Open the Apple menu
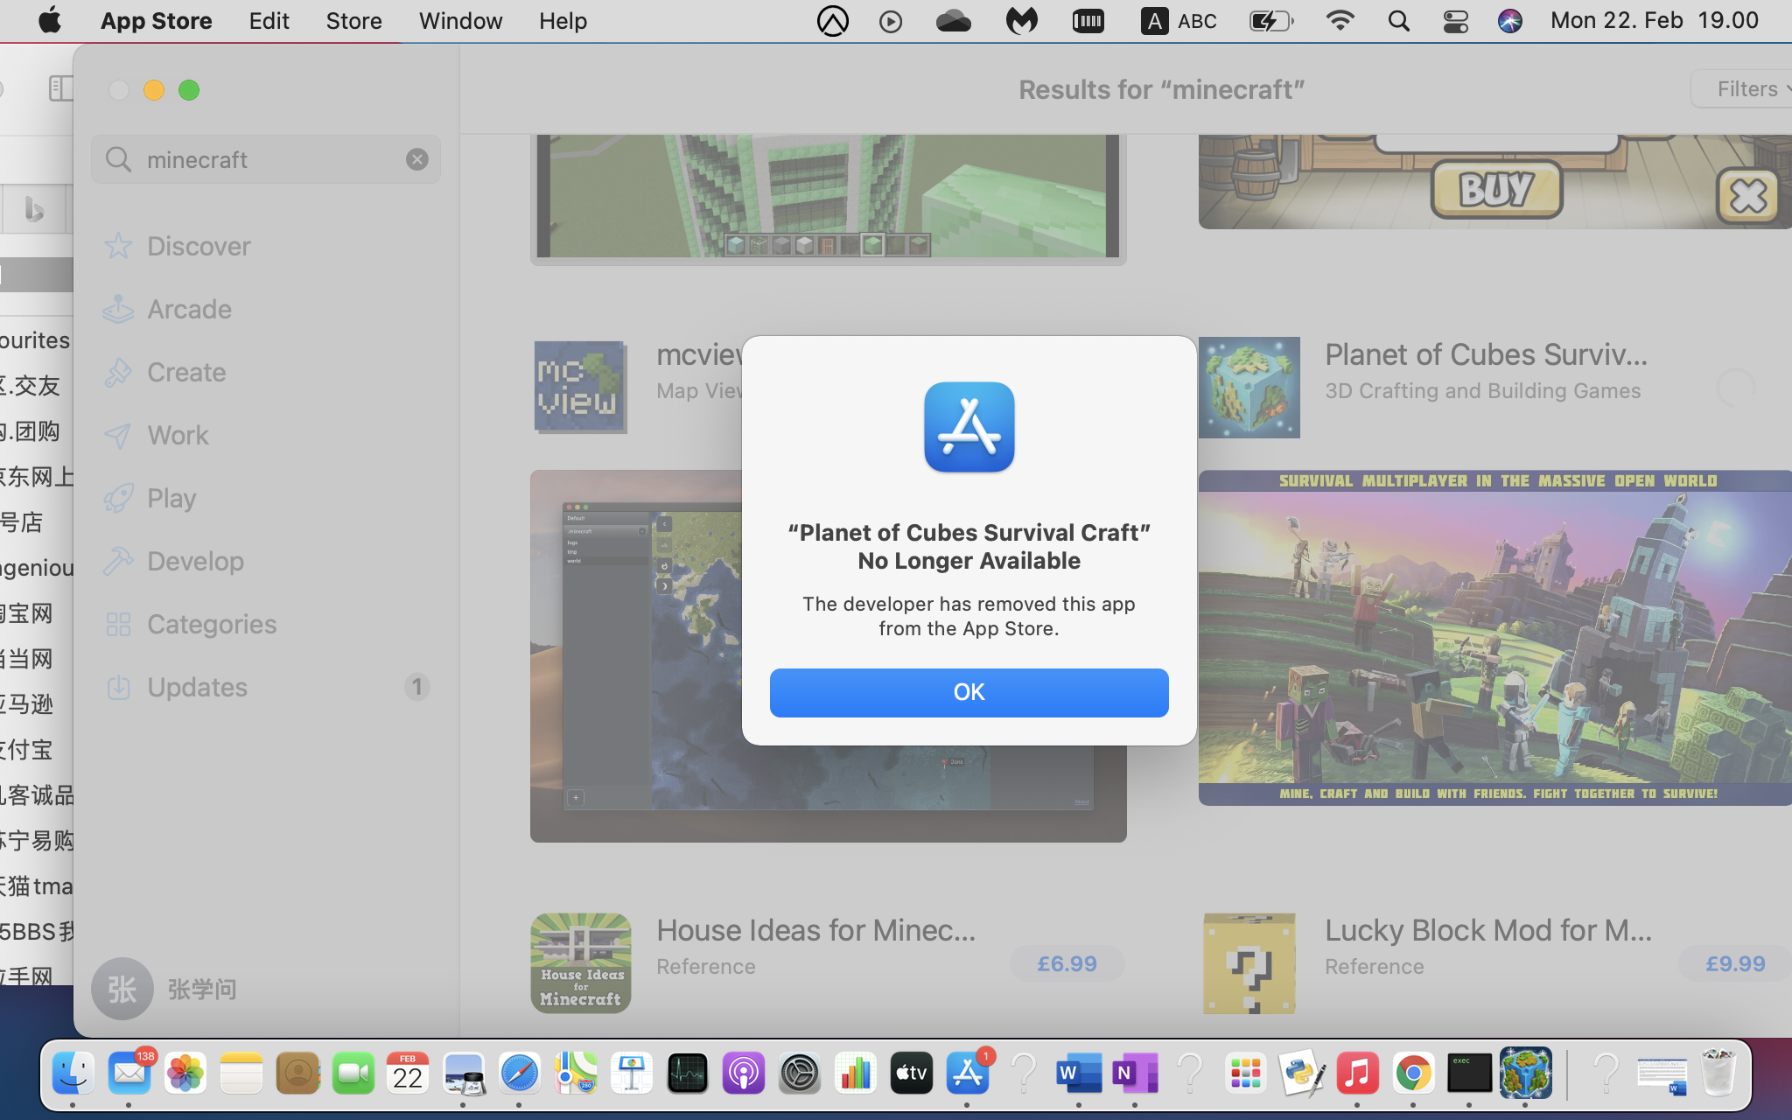 coord(50,20)
